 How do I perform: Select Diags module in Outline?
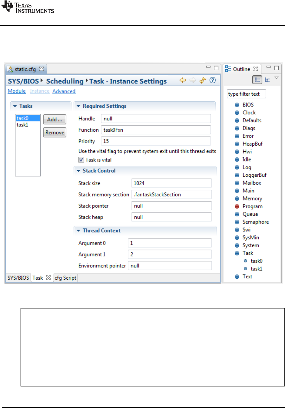249,128
